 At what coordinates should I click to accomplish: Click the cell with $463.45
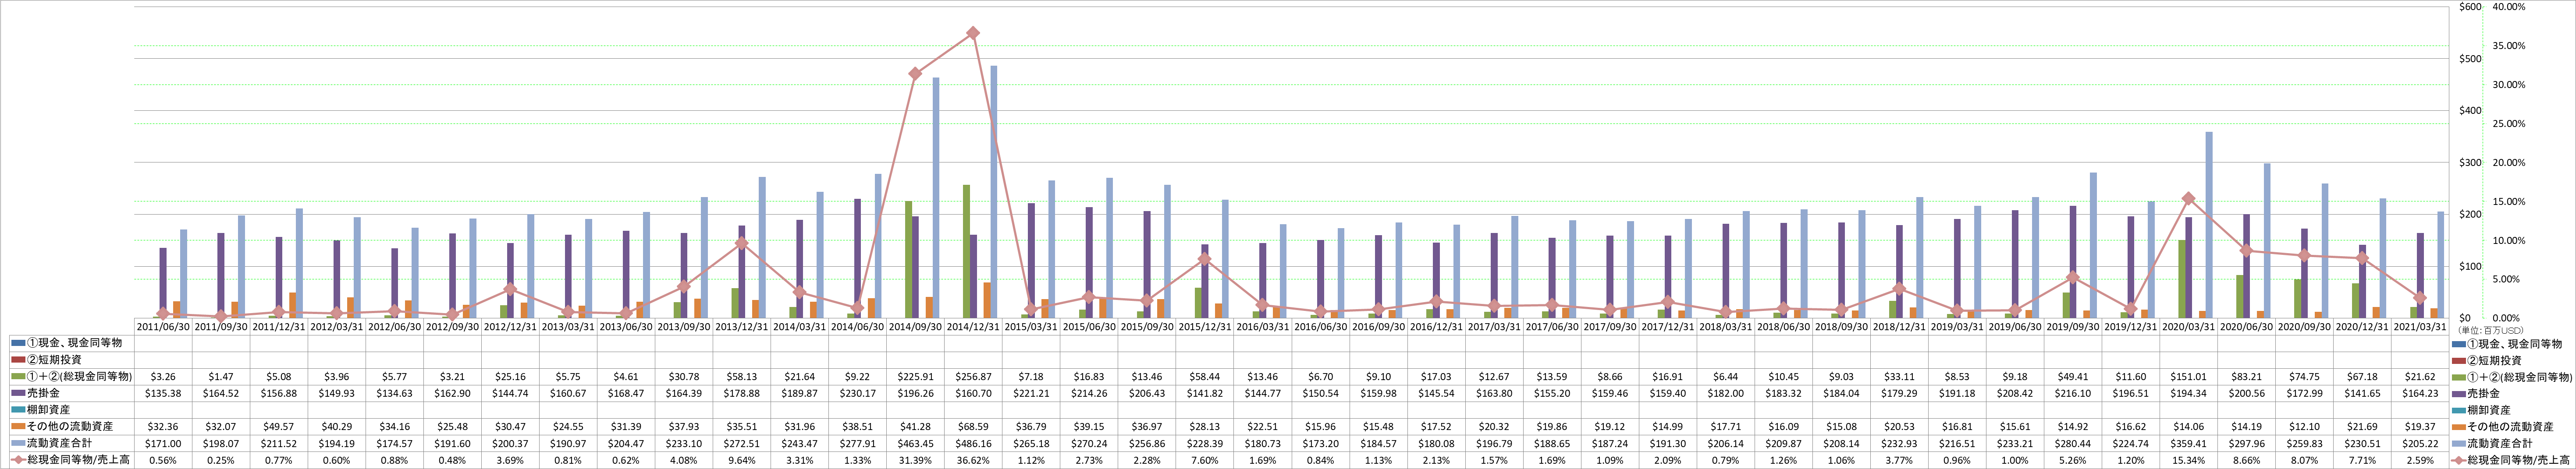pos(916,443)
